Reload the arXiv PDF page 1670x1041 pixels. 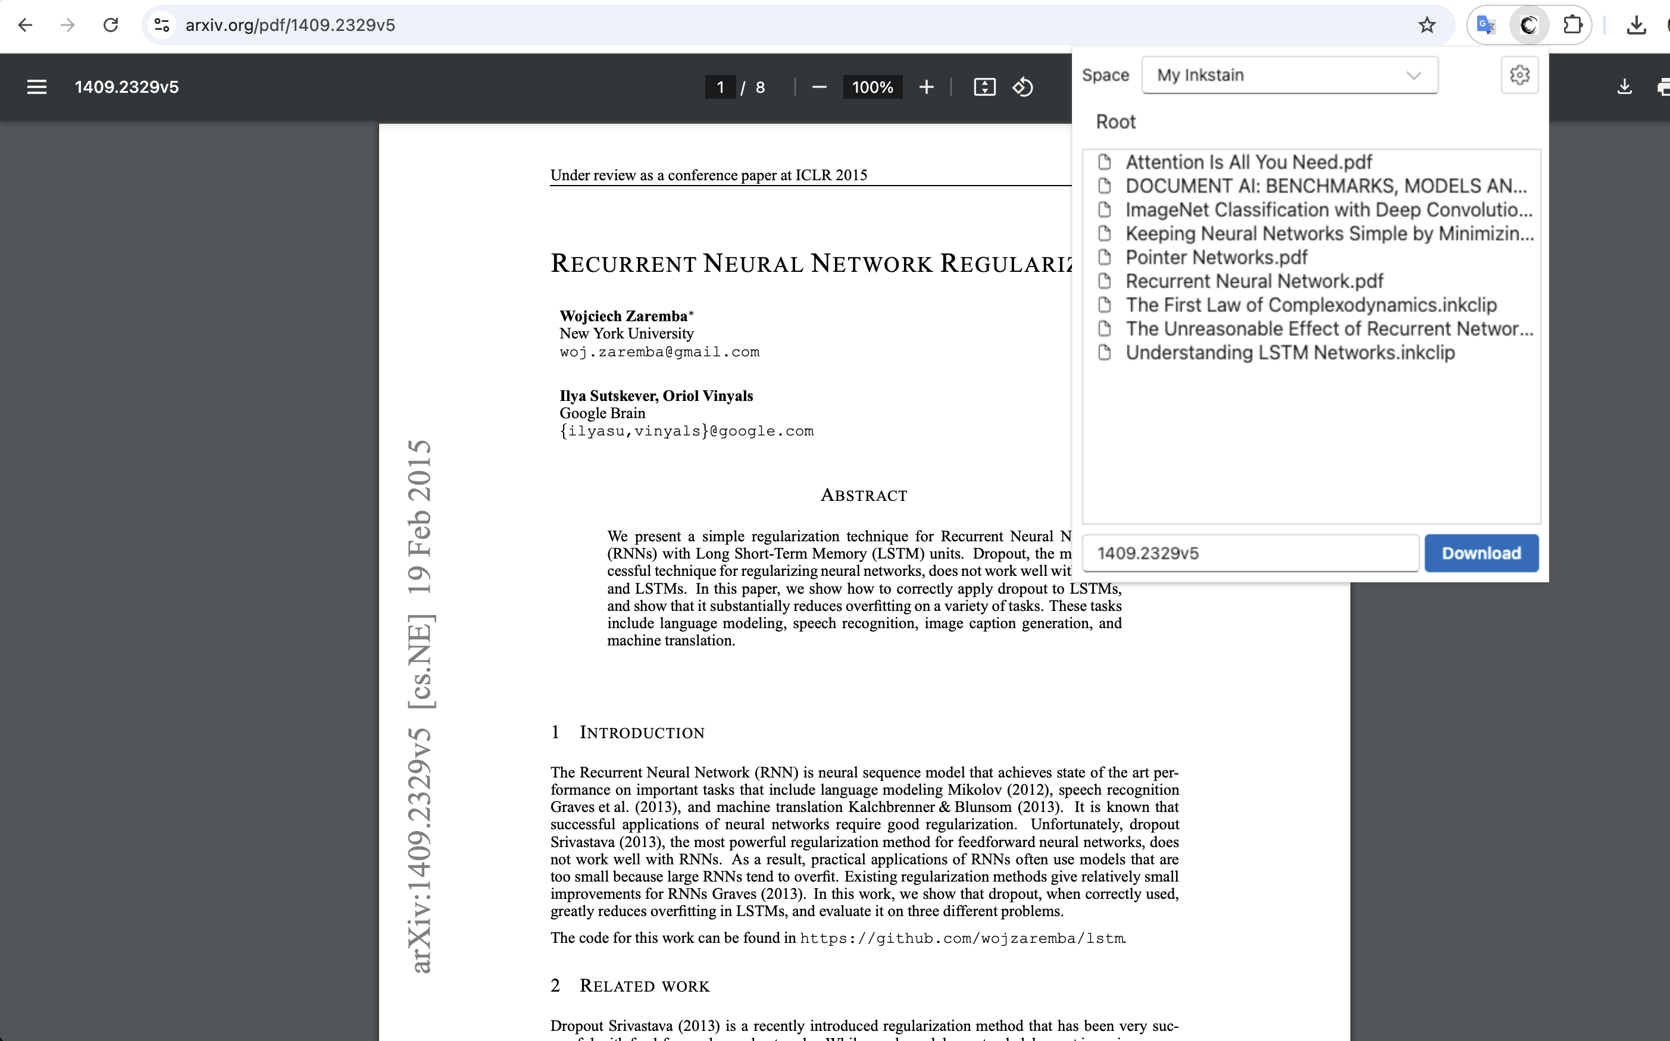pos(110,26)
